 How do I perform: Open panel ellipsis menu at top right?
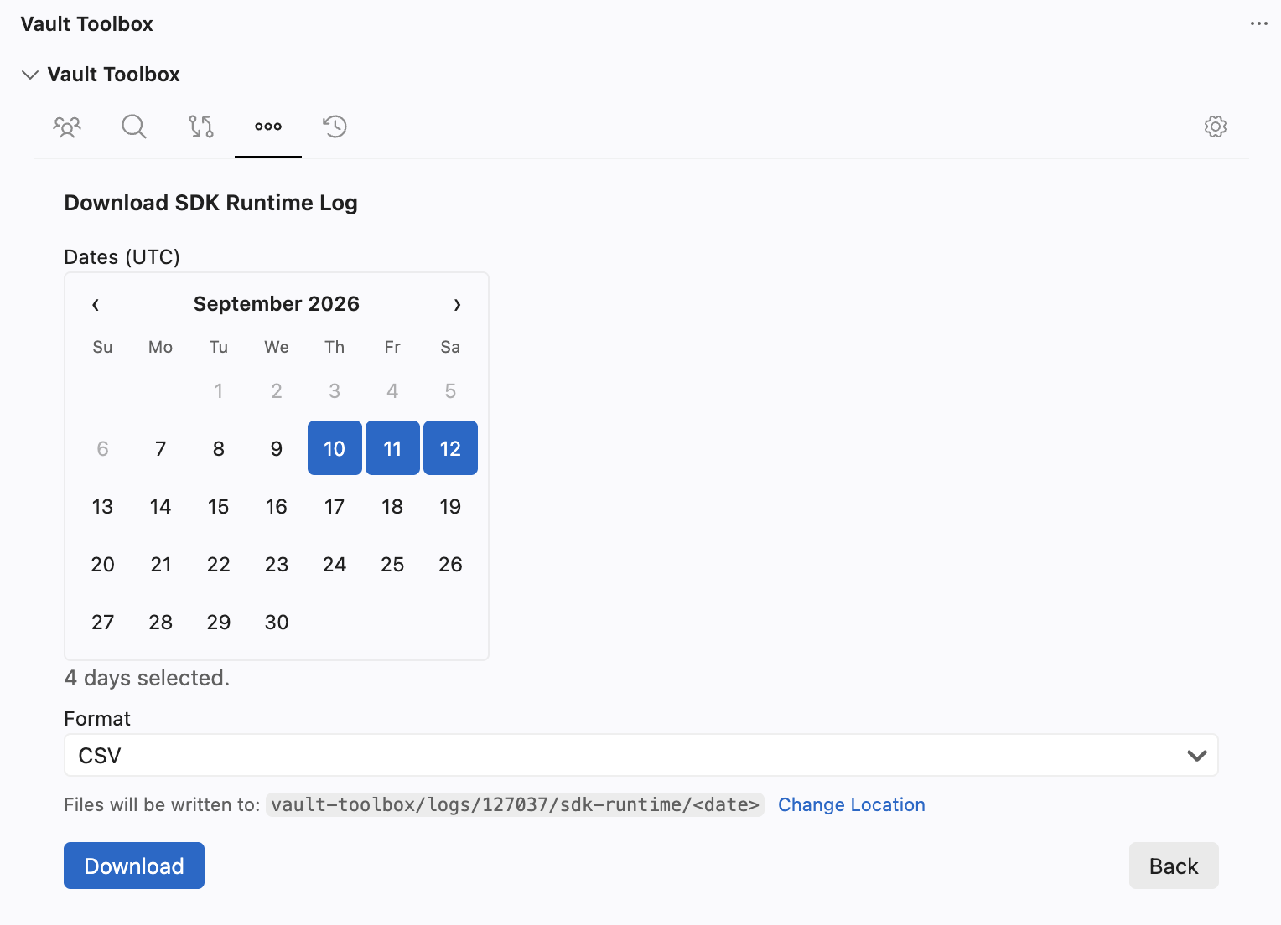coord(1258,23)
